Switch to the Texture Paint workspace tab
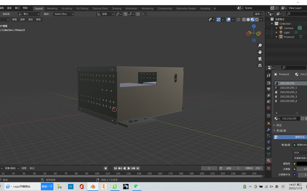Viewport: 307px width, 191px height. pos(100,8)
